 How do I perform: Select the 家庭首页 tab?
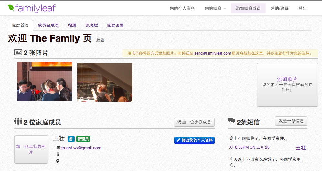[x=20, y=25]
